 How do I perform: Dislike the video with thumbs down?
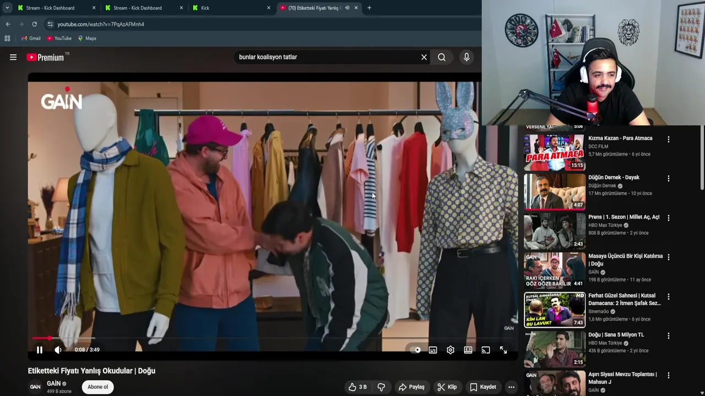(381, 387)
